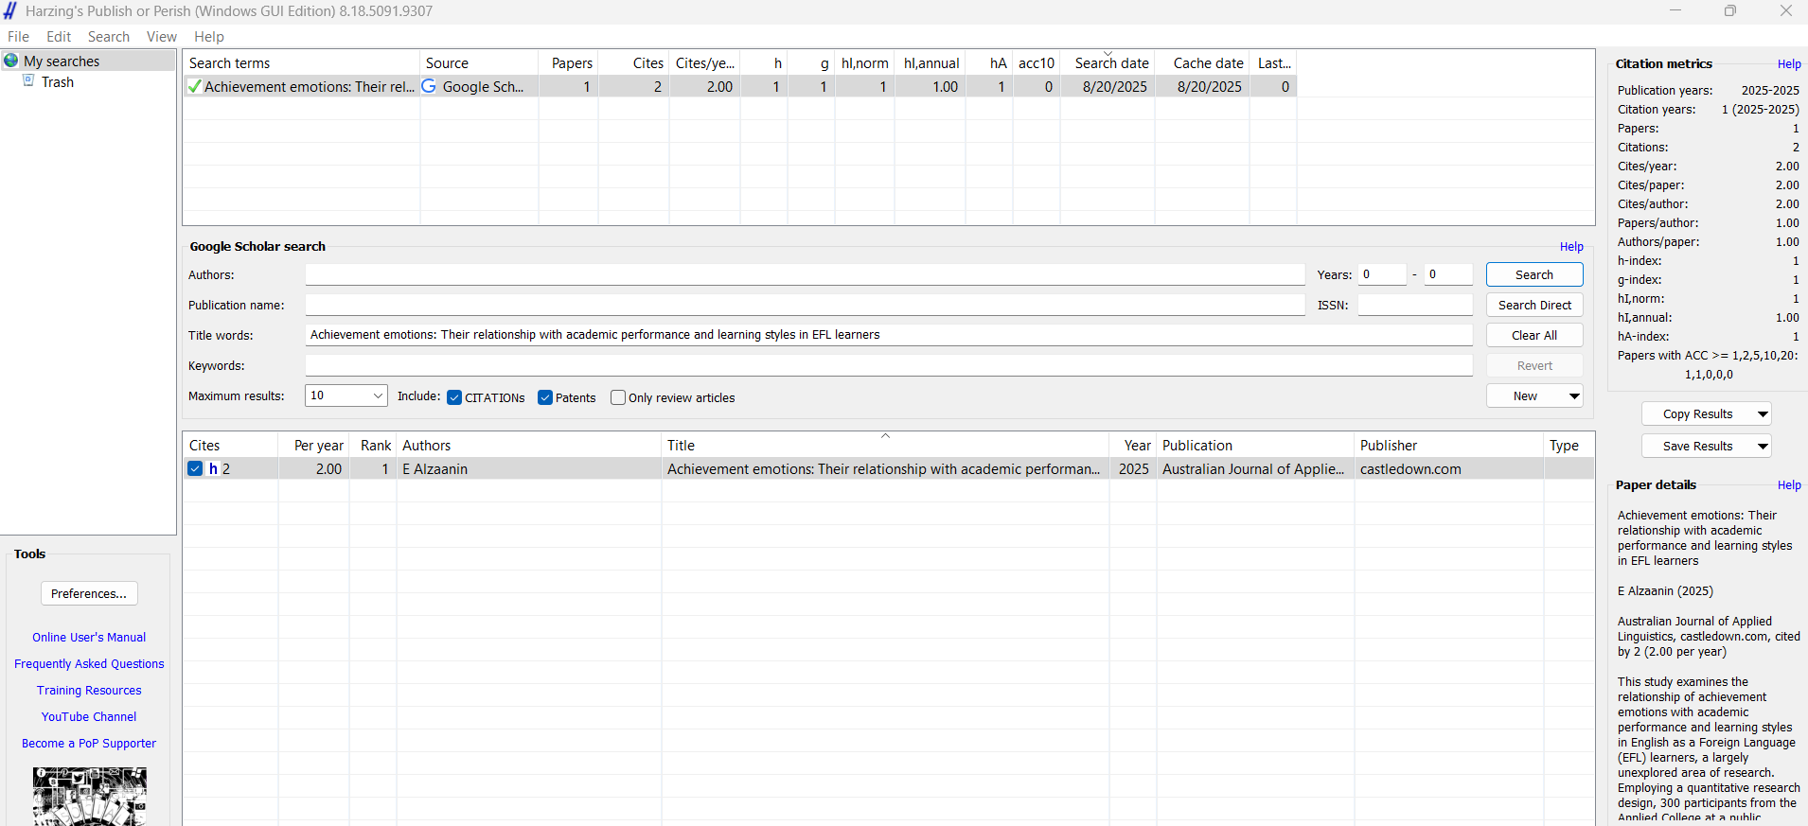Image resolution: width=1808 pixels, height=826 pixels.
Task: Click the PoP supporter artwork thumbnail
Action: tap(90, 797)
